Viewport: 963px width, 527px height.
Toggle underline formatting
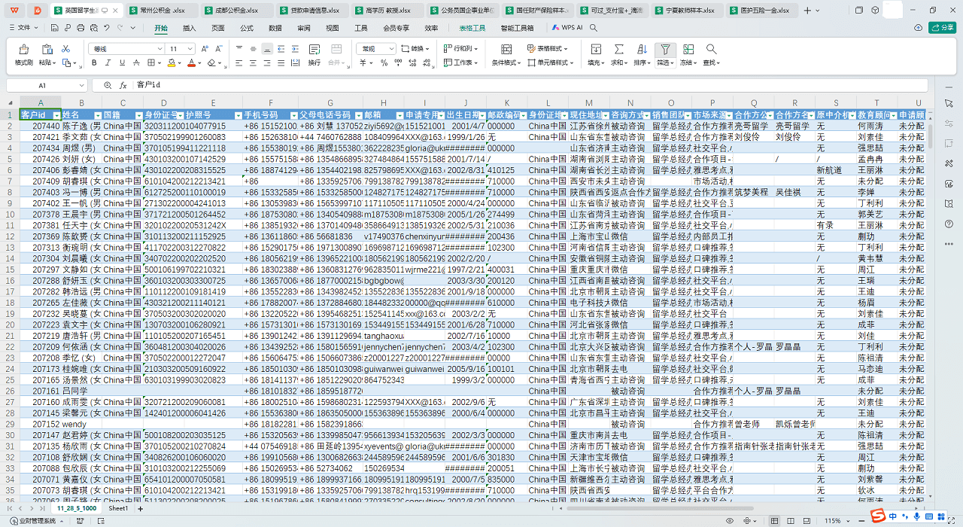(123, 63)
